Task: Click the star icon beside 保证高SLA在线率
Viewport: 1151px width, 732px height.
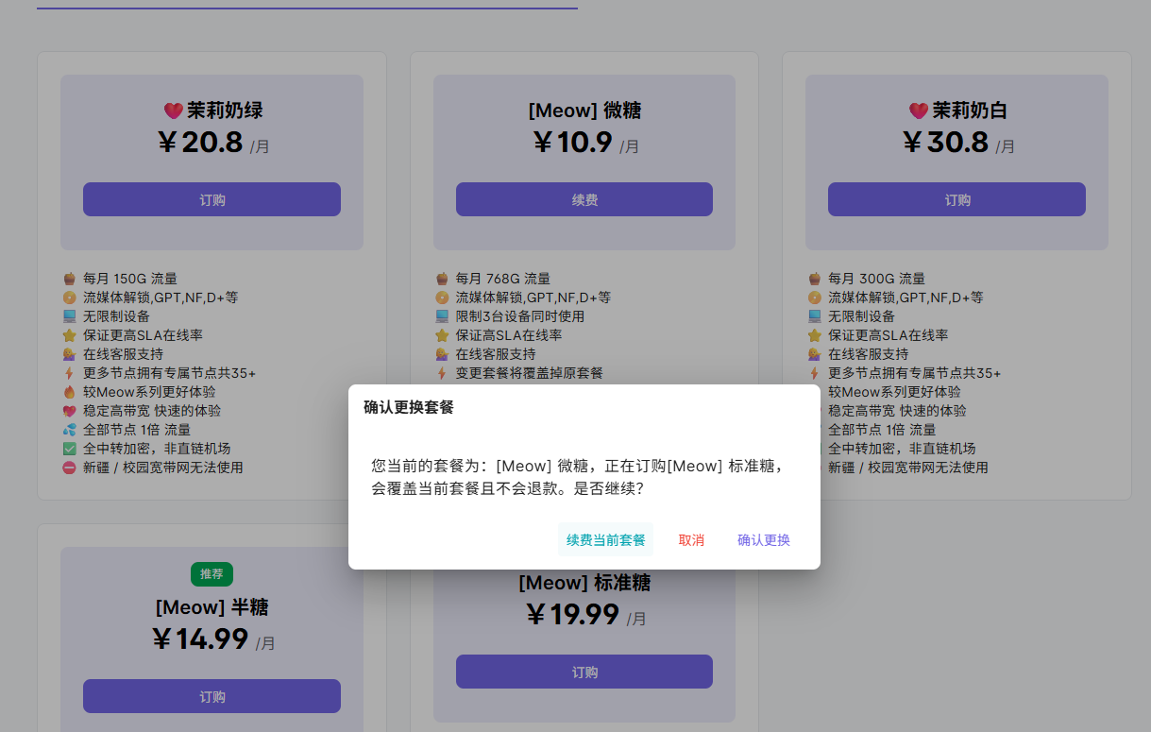Action: point(442,335)
